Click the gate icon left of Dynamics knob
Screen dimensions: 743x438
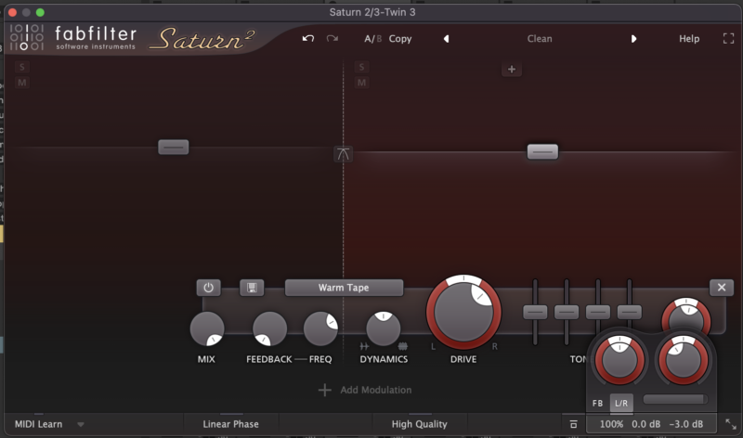point(364,346)
